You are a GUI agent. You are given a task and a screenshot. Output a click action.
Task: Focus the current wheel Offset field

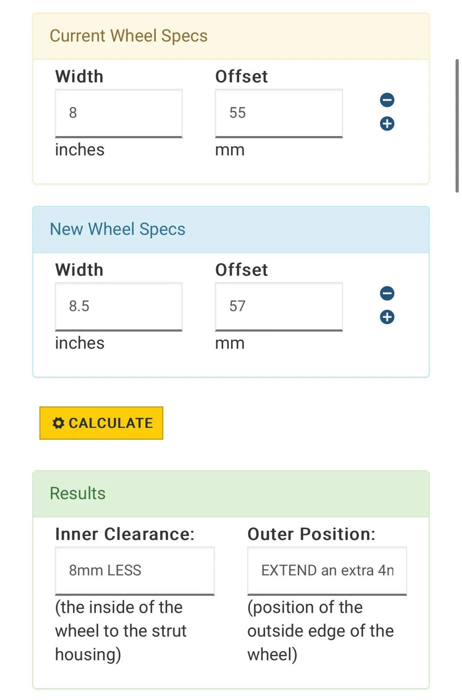(x=279, y=113)
